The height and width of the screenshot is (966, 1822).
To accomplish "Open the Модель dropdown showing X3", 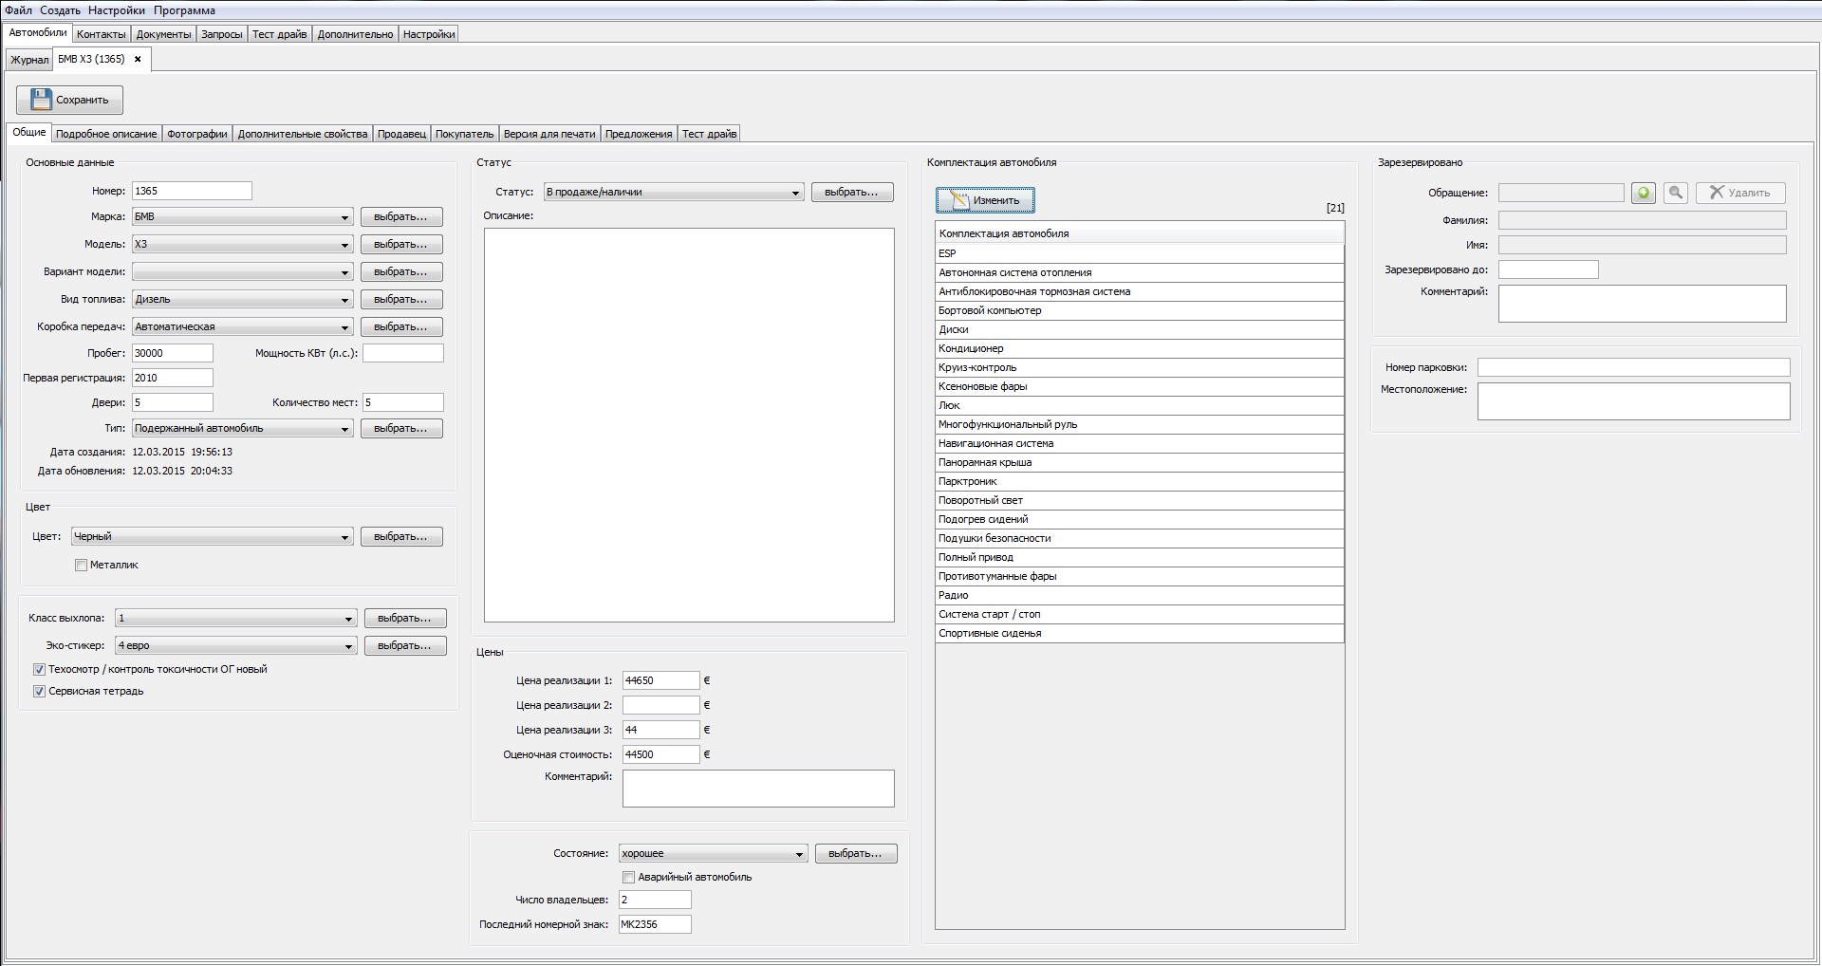I will (243, 245).
